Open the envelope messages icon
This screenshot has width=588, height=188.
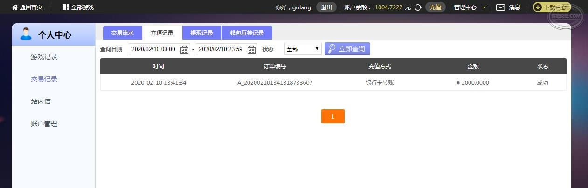(500, 7)
